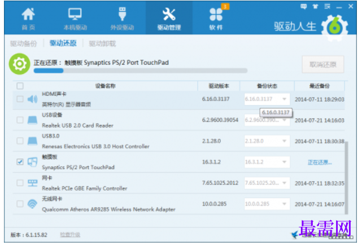Click the HDMI声卡 speaker icon
The height and width of the screenshot is (246, 362).
point(32,99)
